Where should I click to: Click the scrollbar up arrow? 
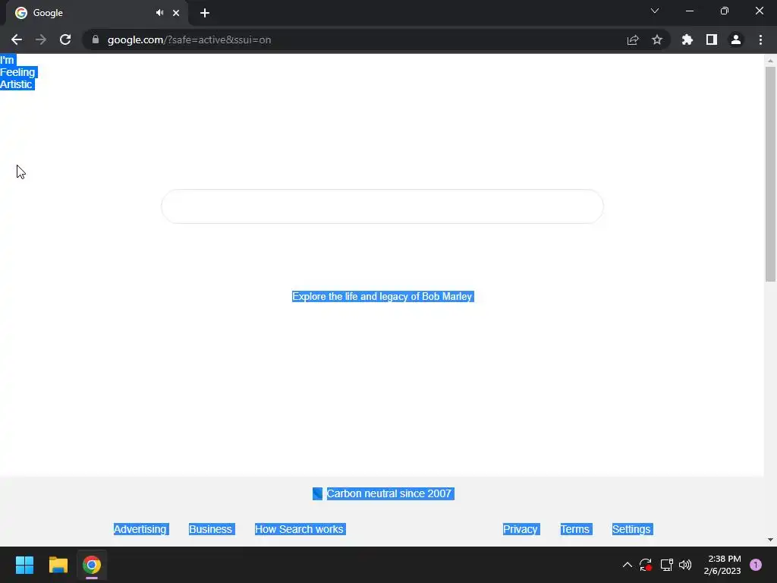pyautogui.click(x=770, y=61)
